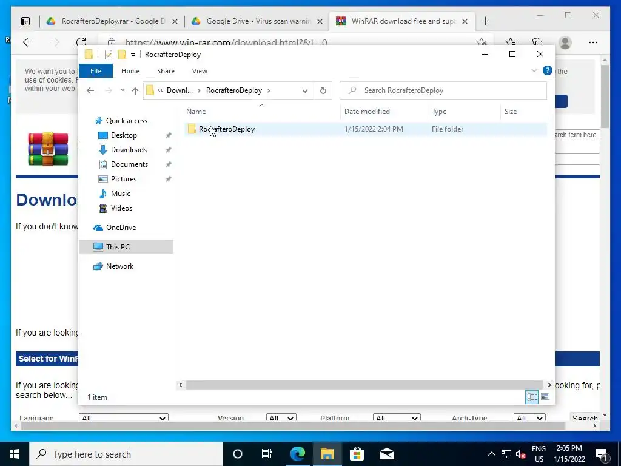Sort by the Date modified column
This screenshot has height=466, width=621.
[384, 112]
